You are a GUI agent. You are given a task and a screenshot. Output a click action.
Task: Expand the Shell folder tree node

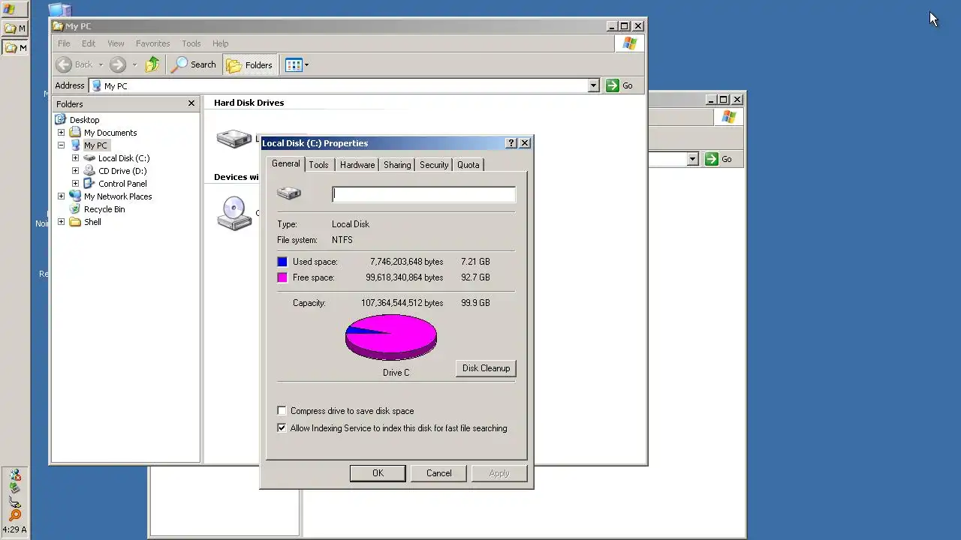[62, 222]
